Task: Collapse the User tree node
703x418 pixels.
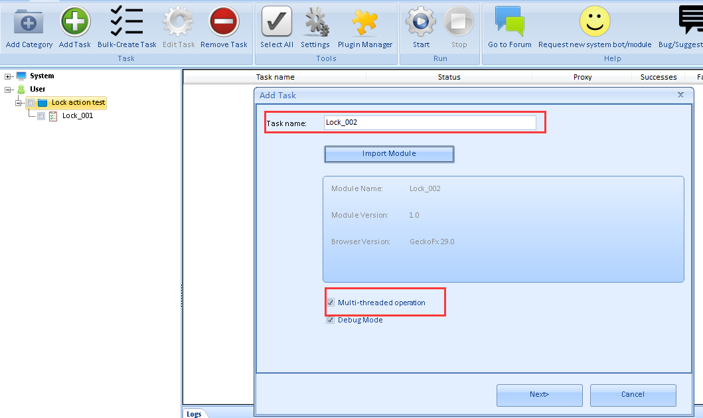Action: 8,90
